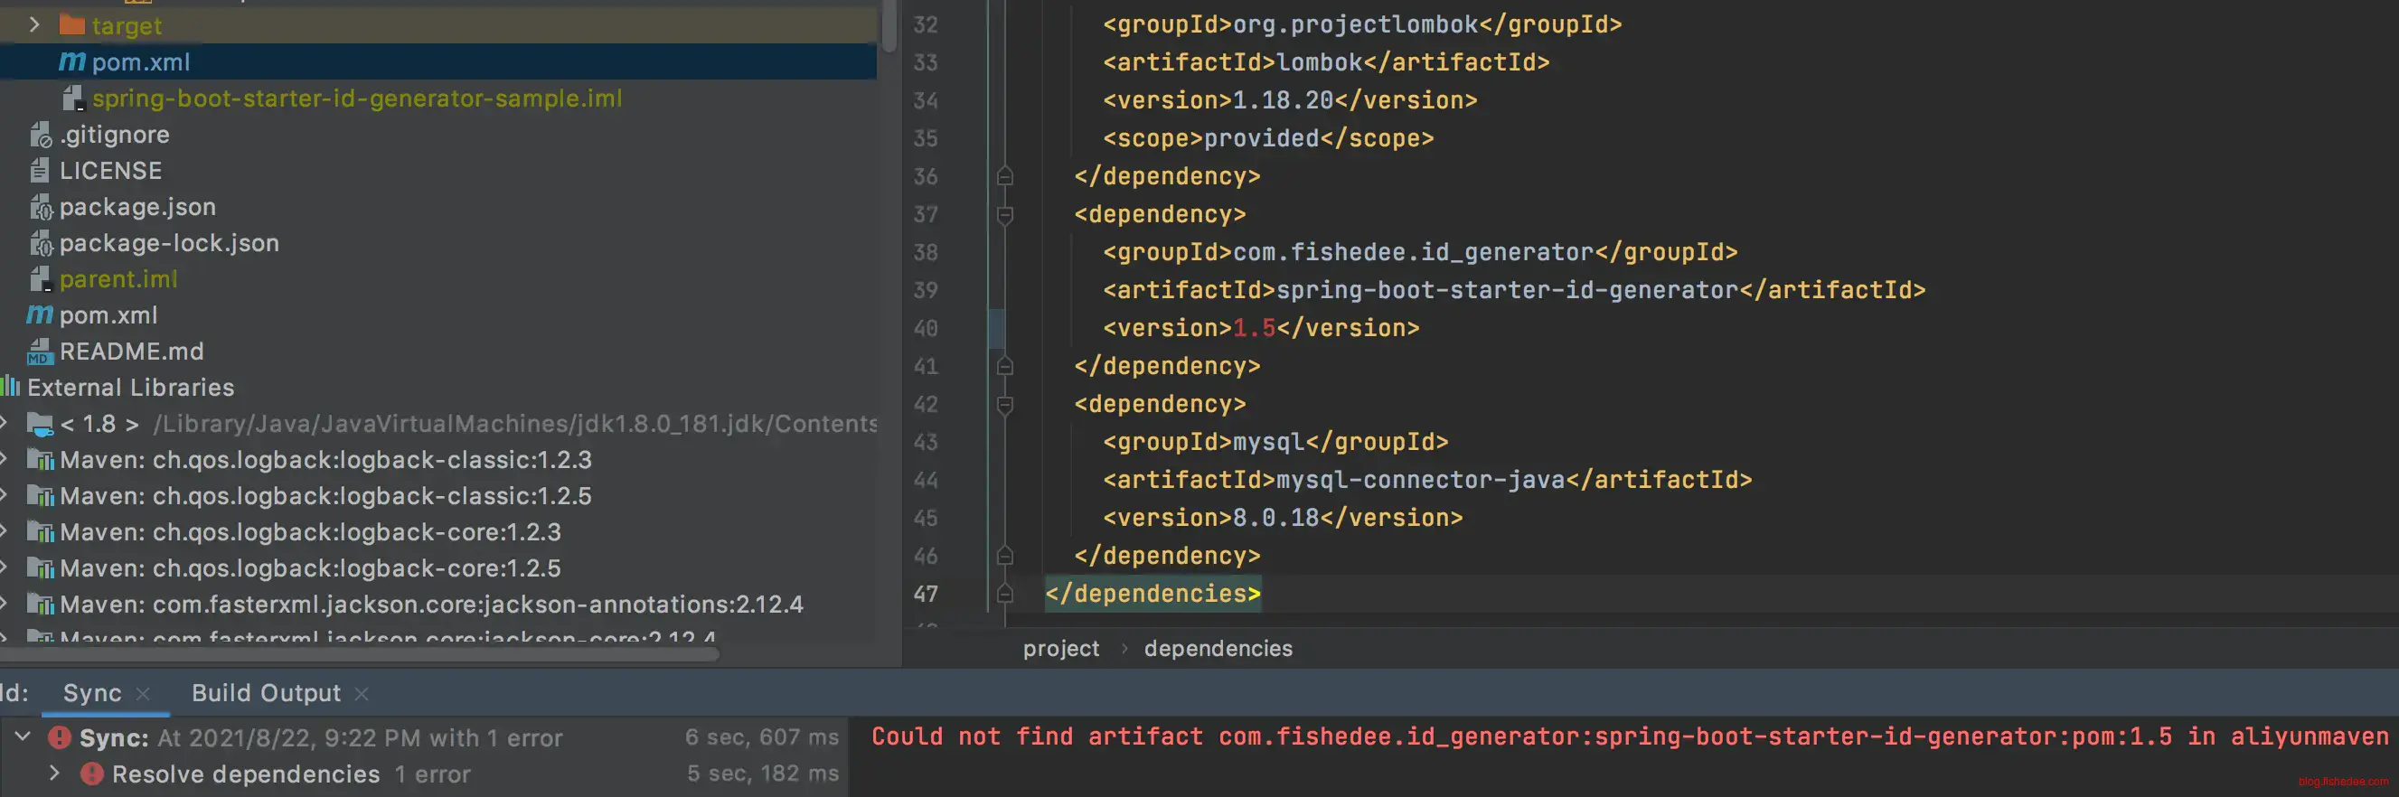2399x797 pixels.
Task: Click the dependencies breadcrumb
Action: pyautogui.click(x=1218, y=649)
